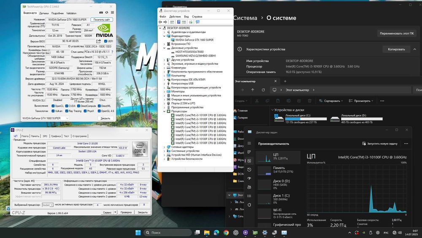The height and width of the screenshot is (238, 422).
Task: Switch to the Датчики tab in GPU-Z
Action: pyautogui.click(x=44, y=13)
